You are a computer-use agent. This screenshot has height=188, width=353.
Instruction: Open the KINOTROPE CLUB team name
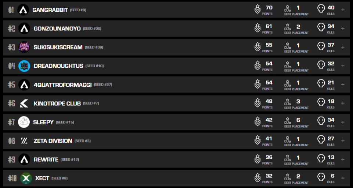pos(57,104)
